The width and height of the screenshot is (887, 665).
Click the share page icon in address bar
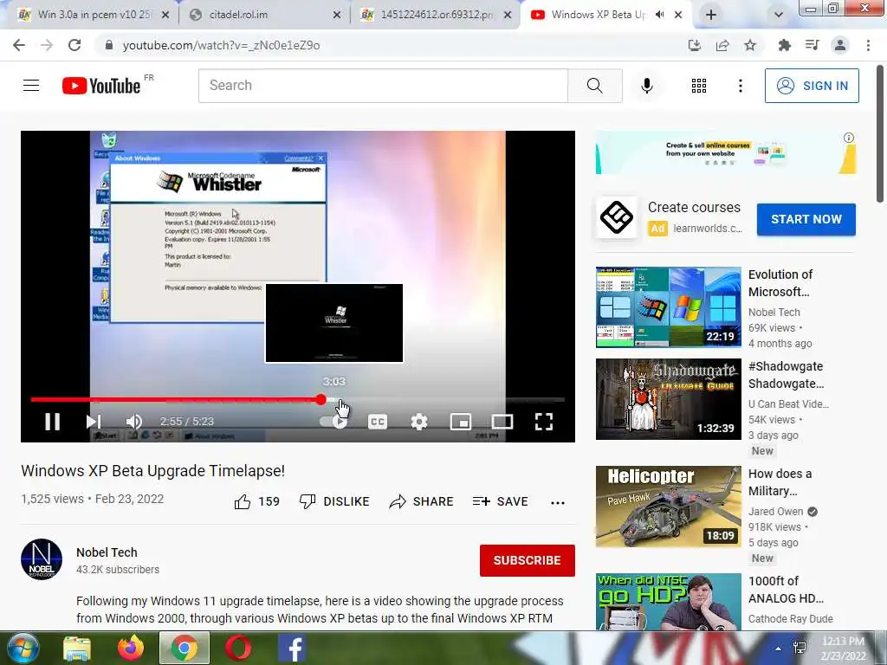pos(722,45)
